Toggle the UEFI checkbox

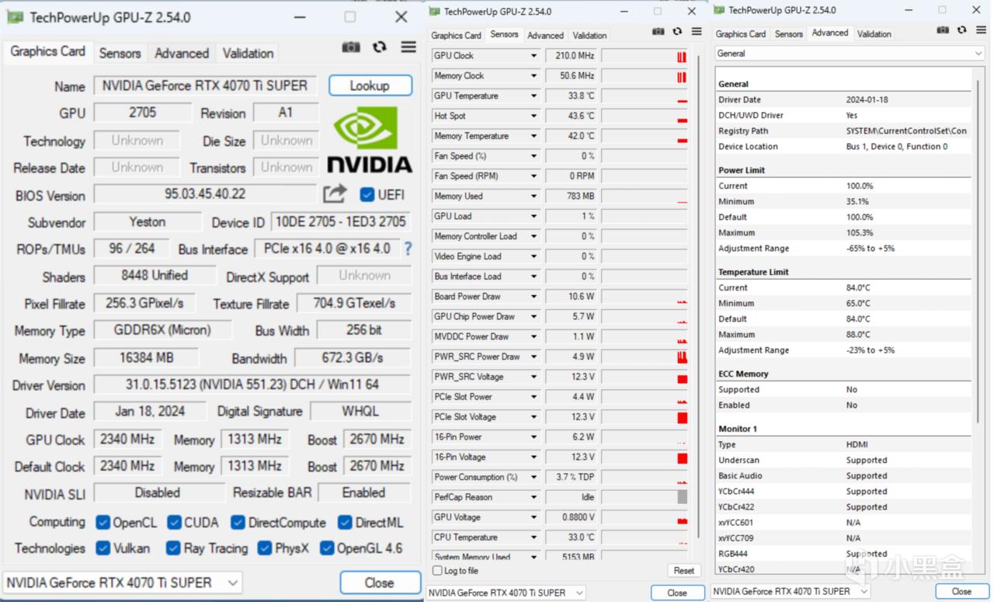(x=367, y=194)
